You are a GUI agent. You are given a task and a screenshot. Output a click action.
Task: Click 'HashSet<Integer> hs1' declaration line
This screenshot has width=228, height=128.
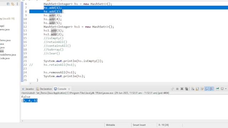(x=79, y=27)
